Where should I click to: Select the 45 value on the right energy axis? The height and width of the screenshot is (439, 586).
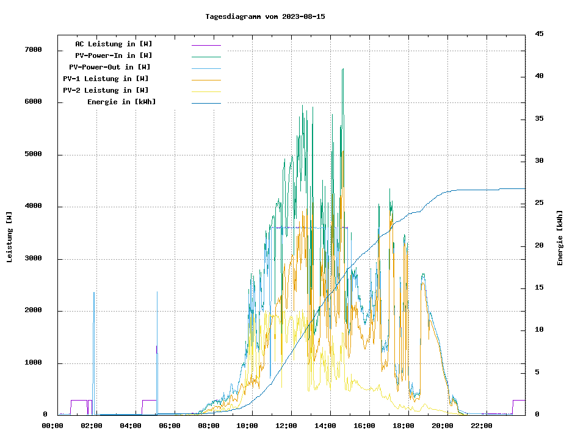point(539,34)
